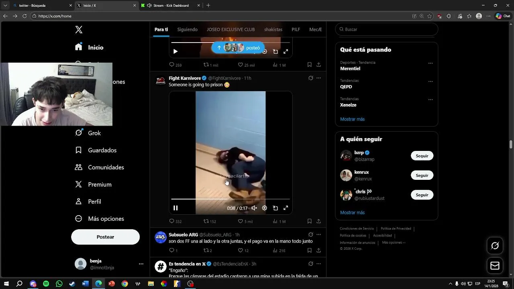Viewport: 514px width, 289px height.
Task: Bookmark the Fight Karnivore post
Action: [x=309, y=221]
